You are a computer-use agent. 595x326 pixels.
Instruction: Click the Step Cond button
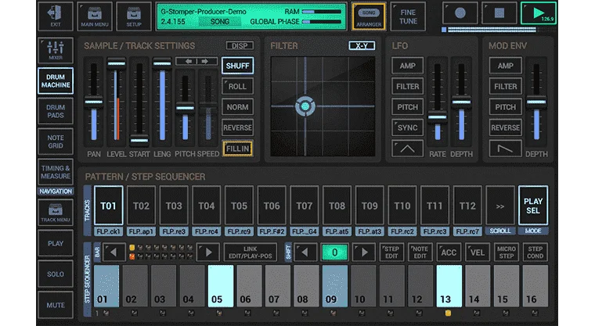pyautogui.click(x=535, y=252)
